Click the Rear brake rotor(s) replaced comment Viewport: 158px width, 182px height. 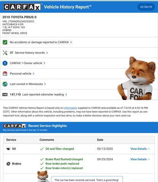coord(64,168)
